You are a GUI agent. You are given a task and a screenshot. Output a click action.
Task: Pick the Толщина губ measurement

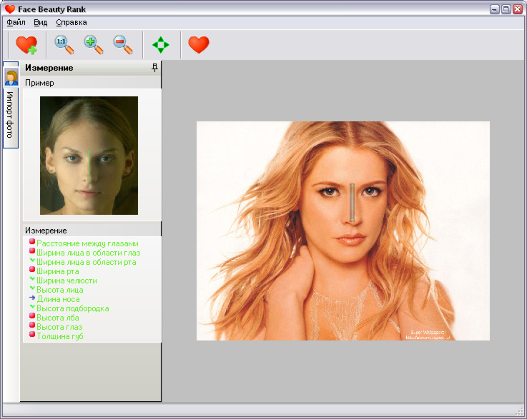click(x=60, y=336)
